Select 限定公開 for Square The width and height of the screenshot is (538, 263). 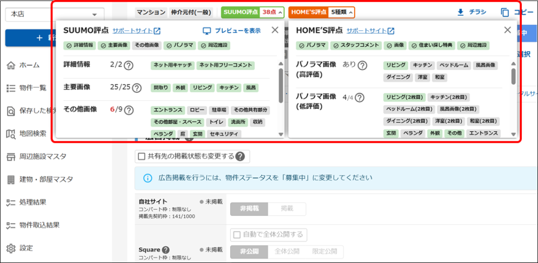coord(325,251)
